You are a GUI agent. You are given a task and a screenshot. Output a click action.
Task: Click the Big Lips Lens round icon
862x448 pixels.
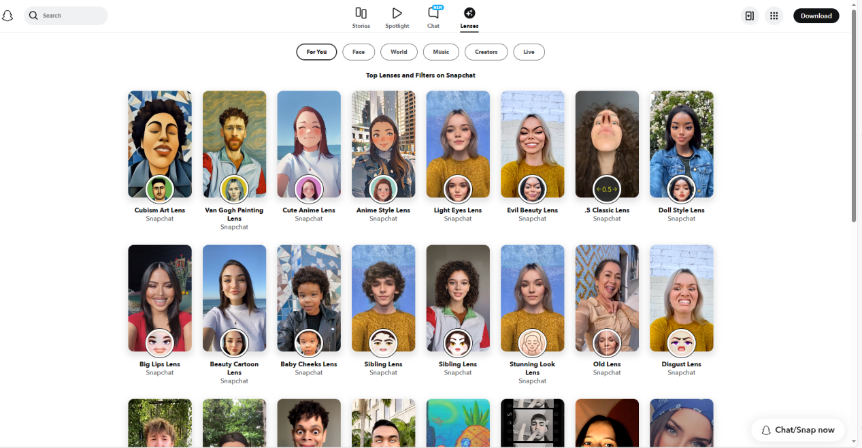click(x=160, y=343)
